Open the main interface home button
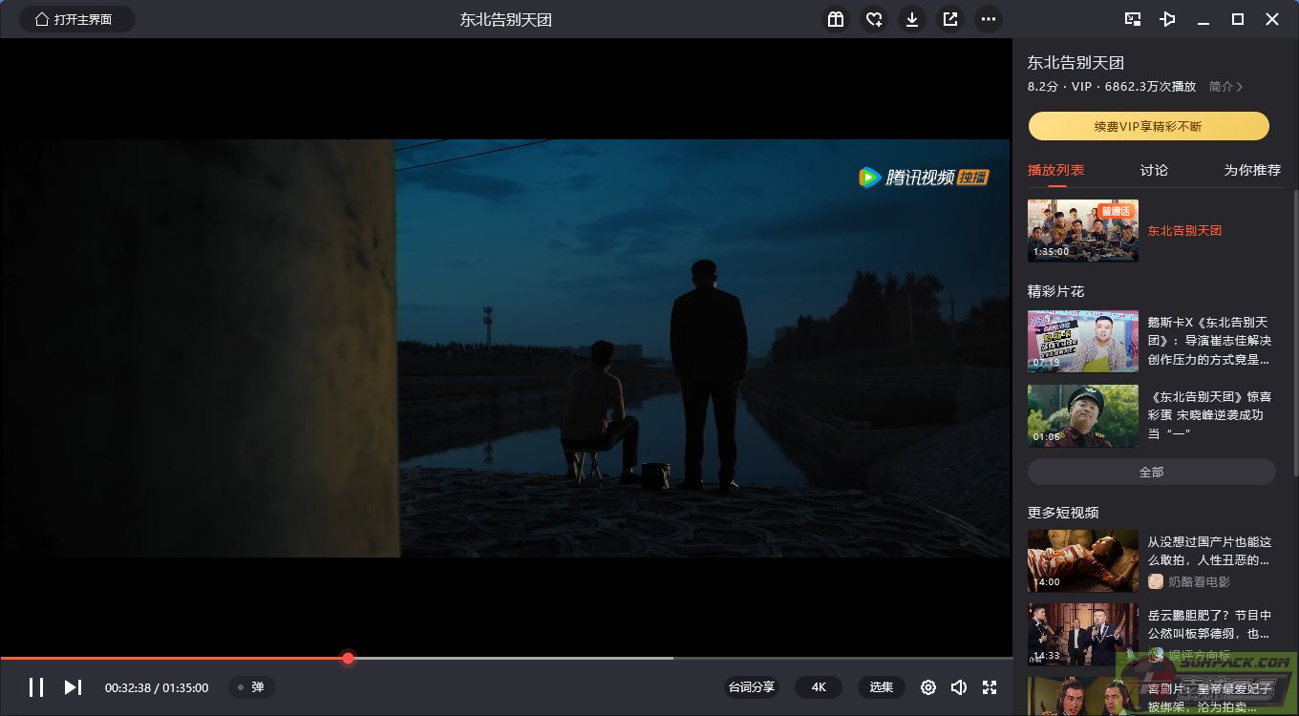The height and width of the screenshot is (716, 1299). point(76,19)
